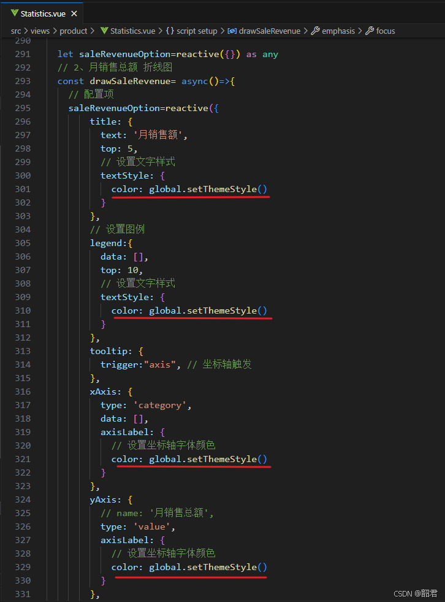Screen dimensions: 445x602
Task: Click 'yAxis: {' on line 324
Action: (x=112, y=500)
